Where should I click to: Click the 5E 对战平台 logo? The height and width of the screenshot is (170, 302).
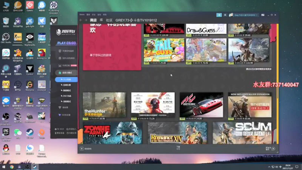66,32
